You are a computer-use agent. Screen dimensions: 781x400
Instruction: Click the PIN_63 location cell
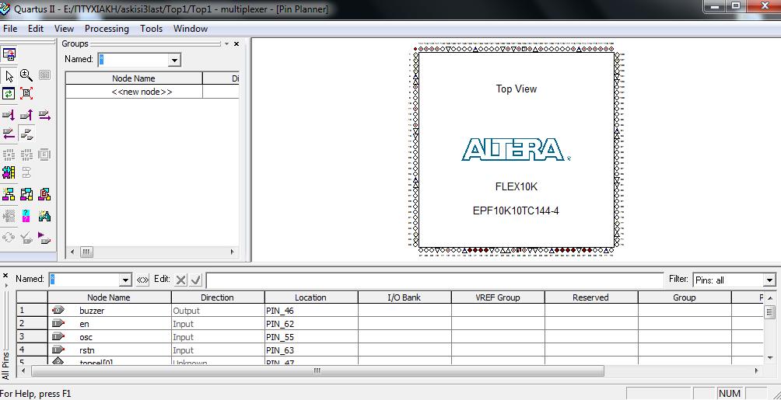[x=311, y=350]
